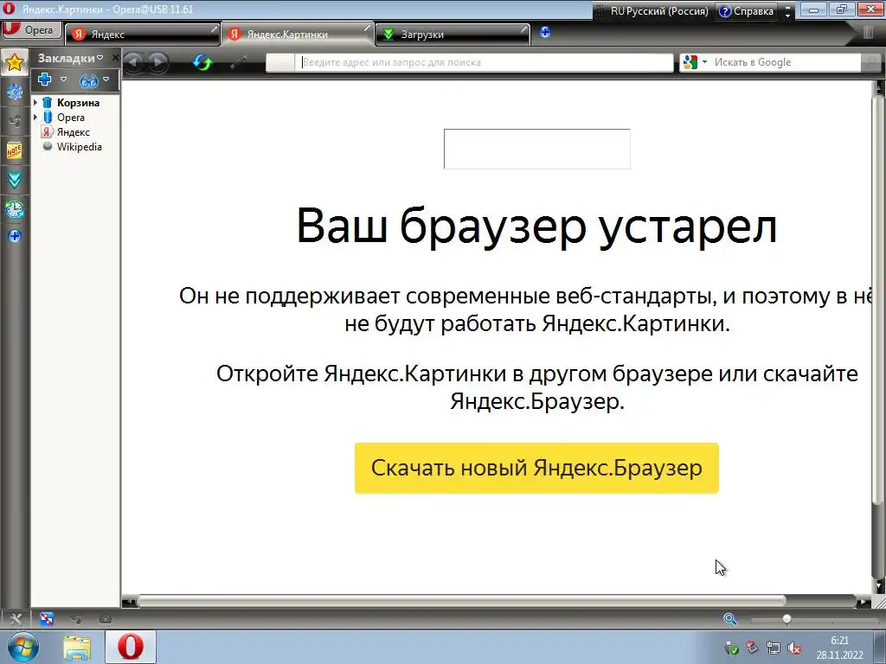Reload the page with the refresh icon
The image size is (886, 664).
(x=202, y=62)
